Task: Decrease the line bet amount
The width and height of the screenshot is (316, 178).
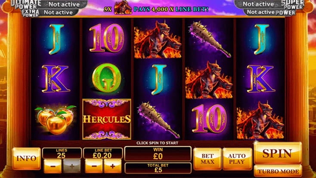Action: point(94,166)
